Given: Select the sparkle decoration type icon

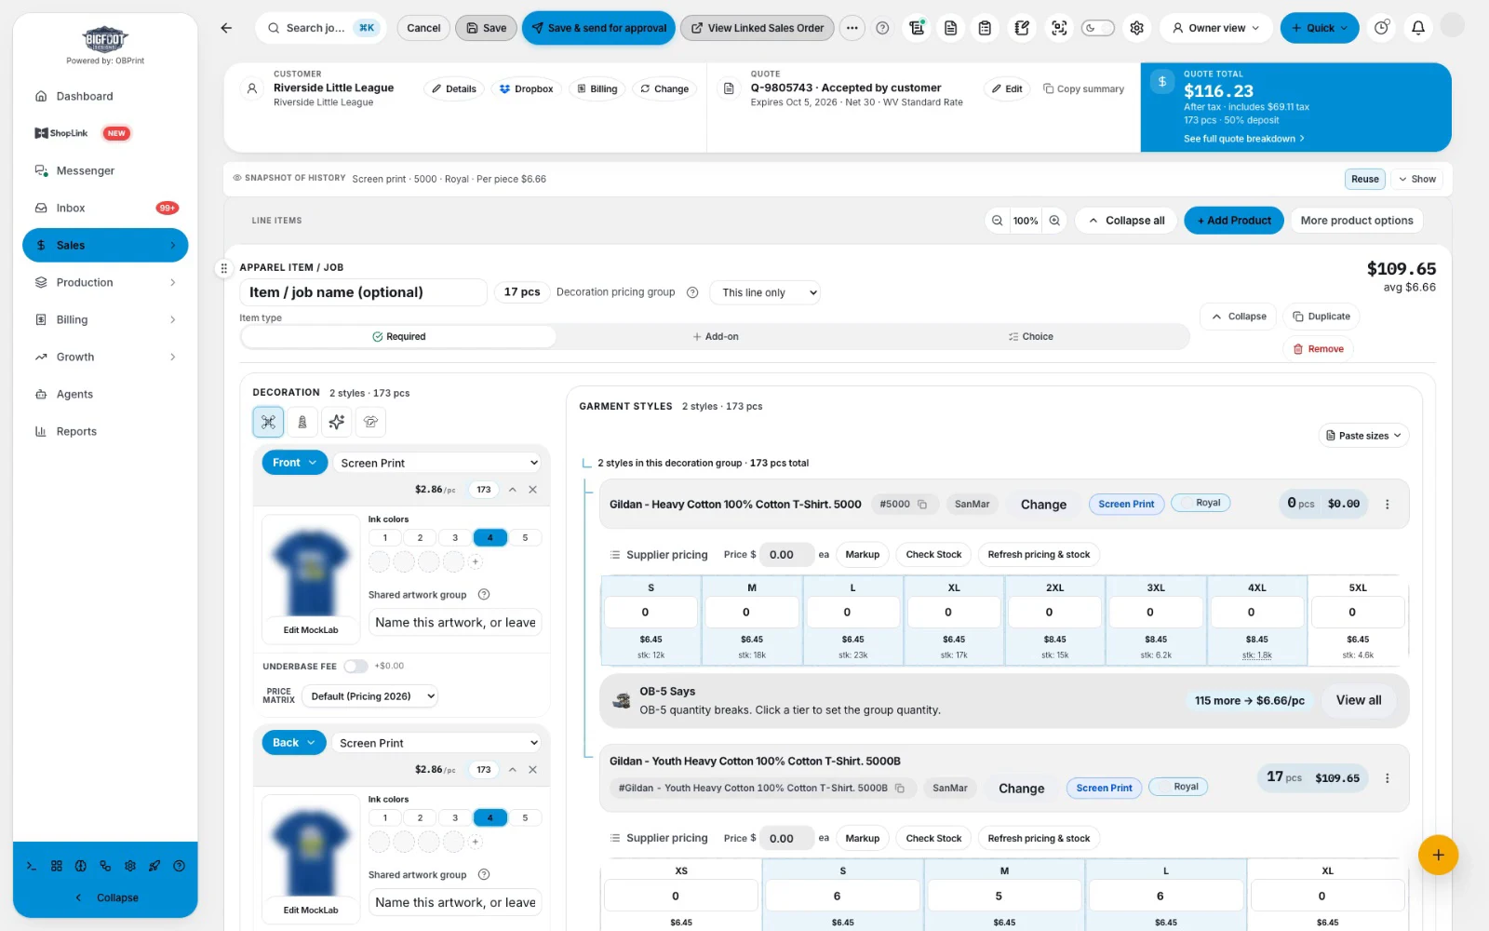Looking at the screenshot, I should pyautogui.click(x=337, y=422).
